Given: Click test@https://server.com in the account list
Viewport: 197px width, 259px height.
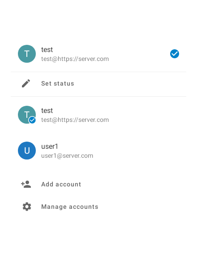Looking at the screenshot, I should (x=75, y=120).
